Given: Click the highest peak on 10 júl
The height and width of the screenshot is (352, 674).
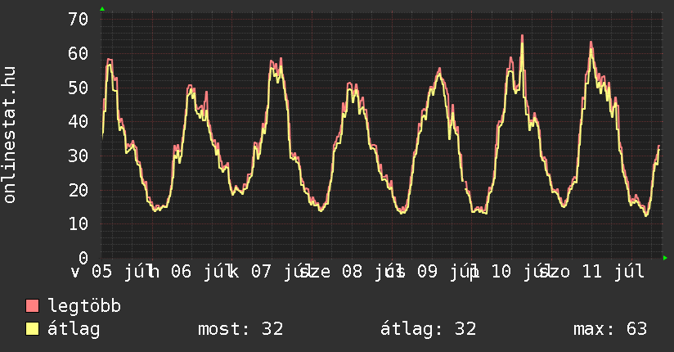Looking at the screenshot, I should pyautogui.click(x=522, y=36).
